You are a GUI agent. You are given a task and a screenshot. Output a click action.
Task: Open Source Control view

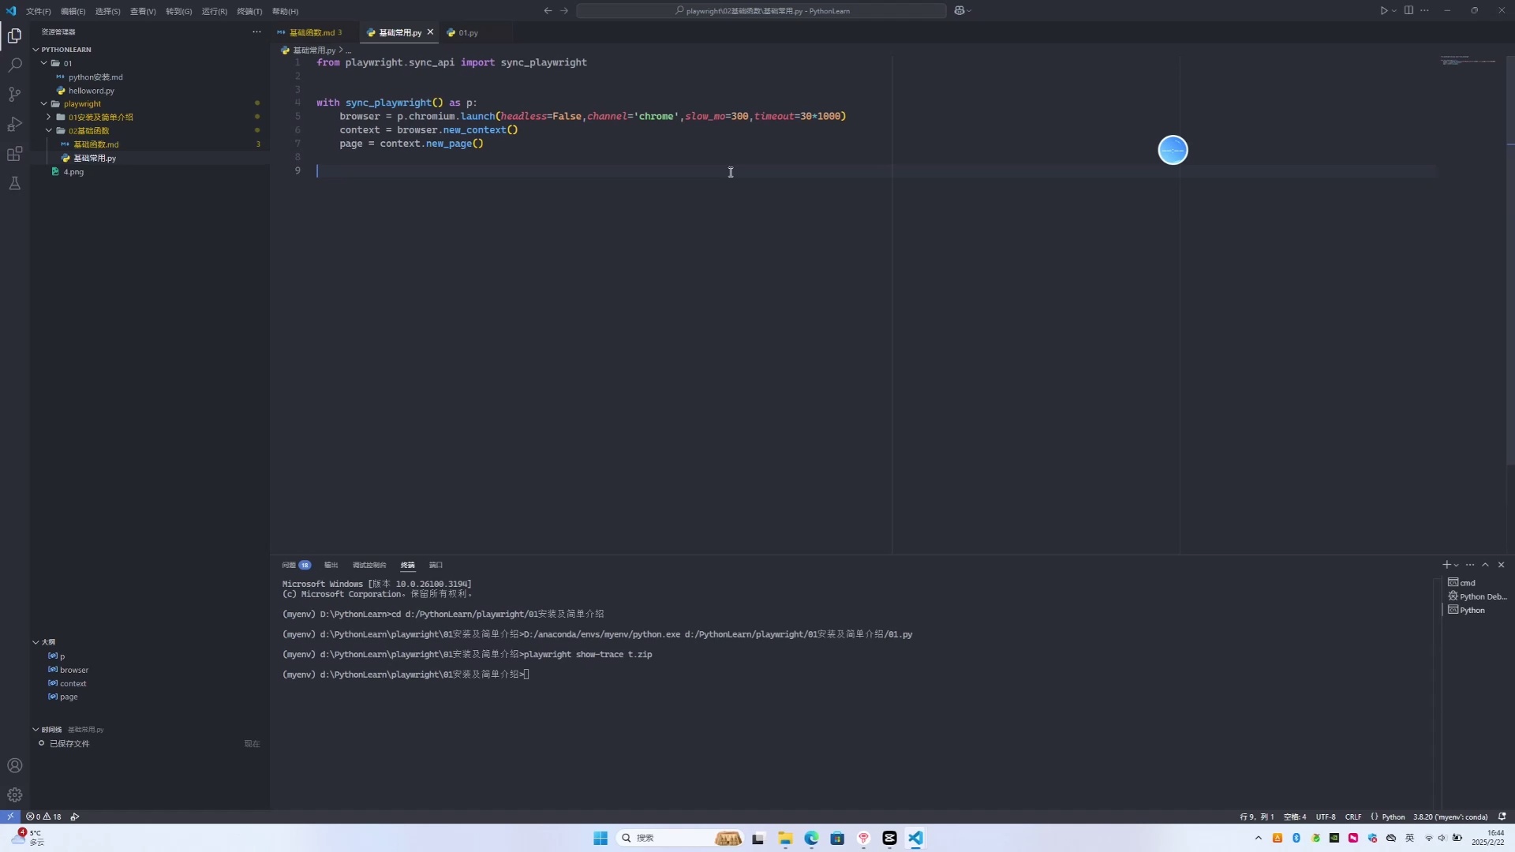pos(14,95)
